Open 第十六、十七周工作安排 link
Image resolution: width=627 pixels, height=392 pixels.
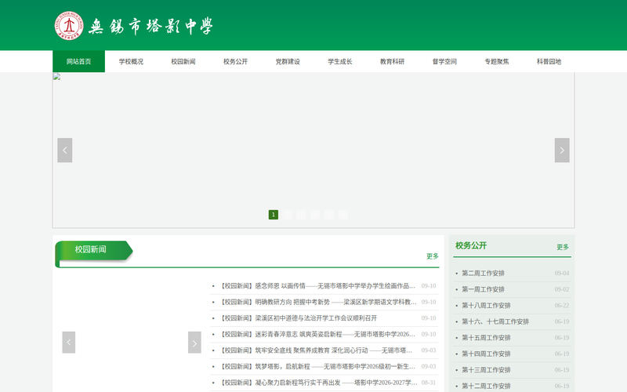[495, 321]
